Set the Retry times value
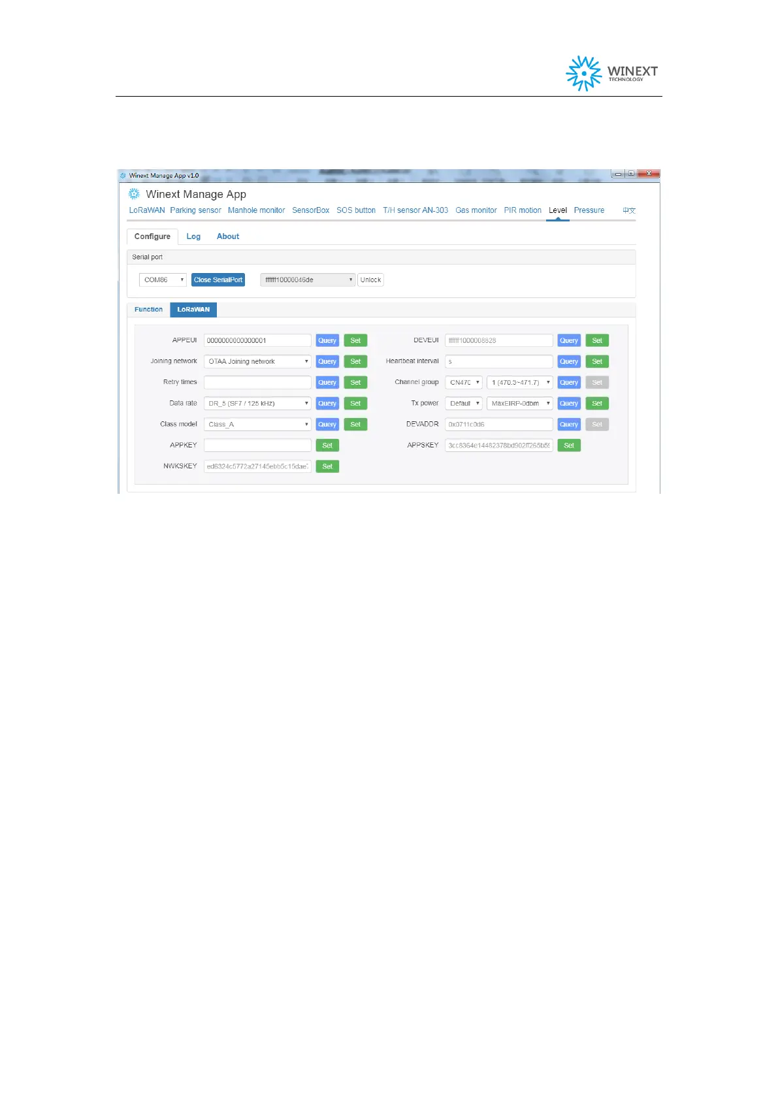778x1100 pixels. (355, 382)
